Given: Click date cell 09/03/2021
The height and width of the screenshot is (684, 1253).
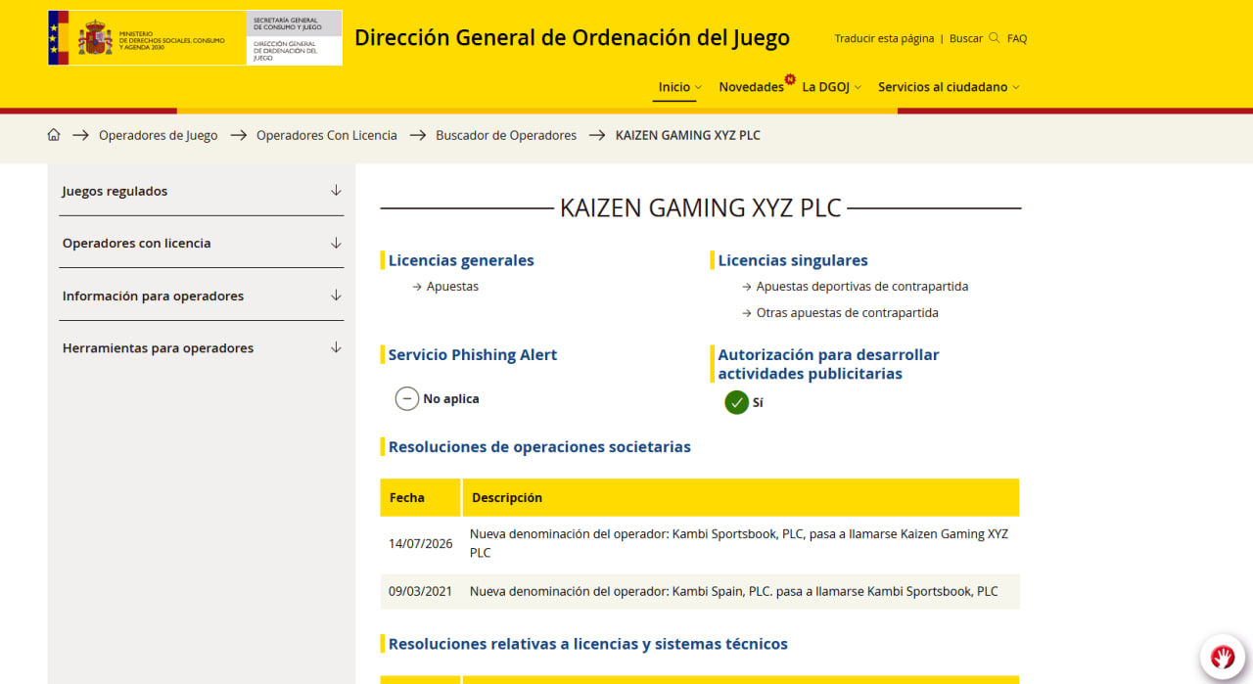Looking at the screenshot, I should [421, 591].
